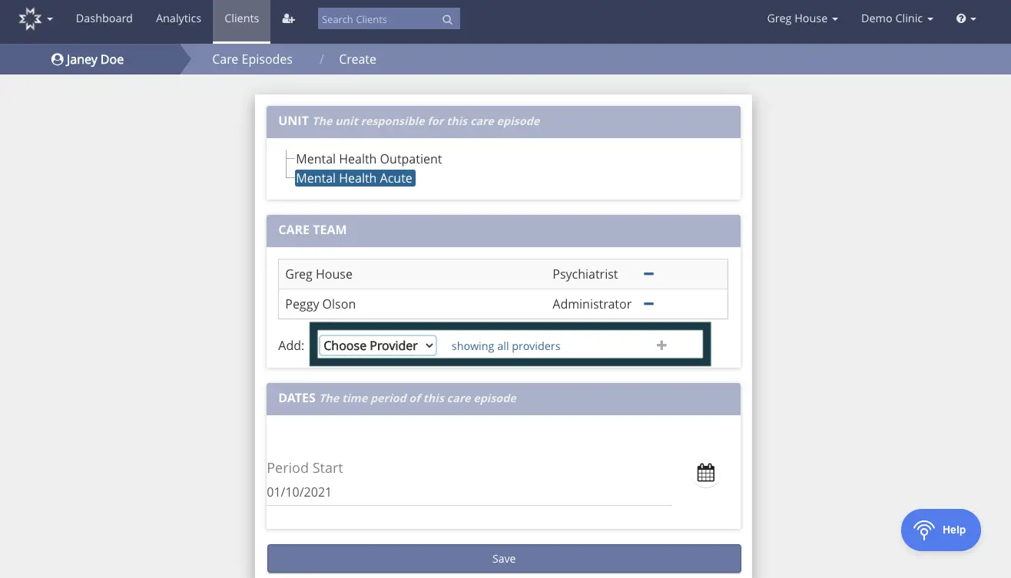Navigate to Care Episodes breadcrumb
The height and width of the screenshot is (578, 1011).
point(252,58)
